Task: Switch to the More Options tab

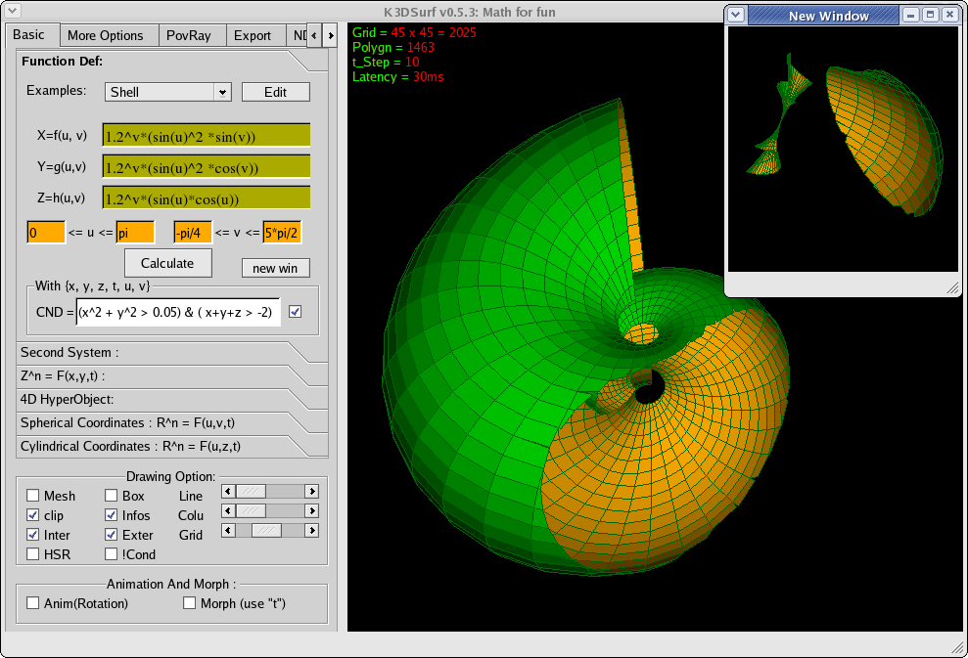Action: [x=106, y=36]
